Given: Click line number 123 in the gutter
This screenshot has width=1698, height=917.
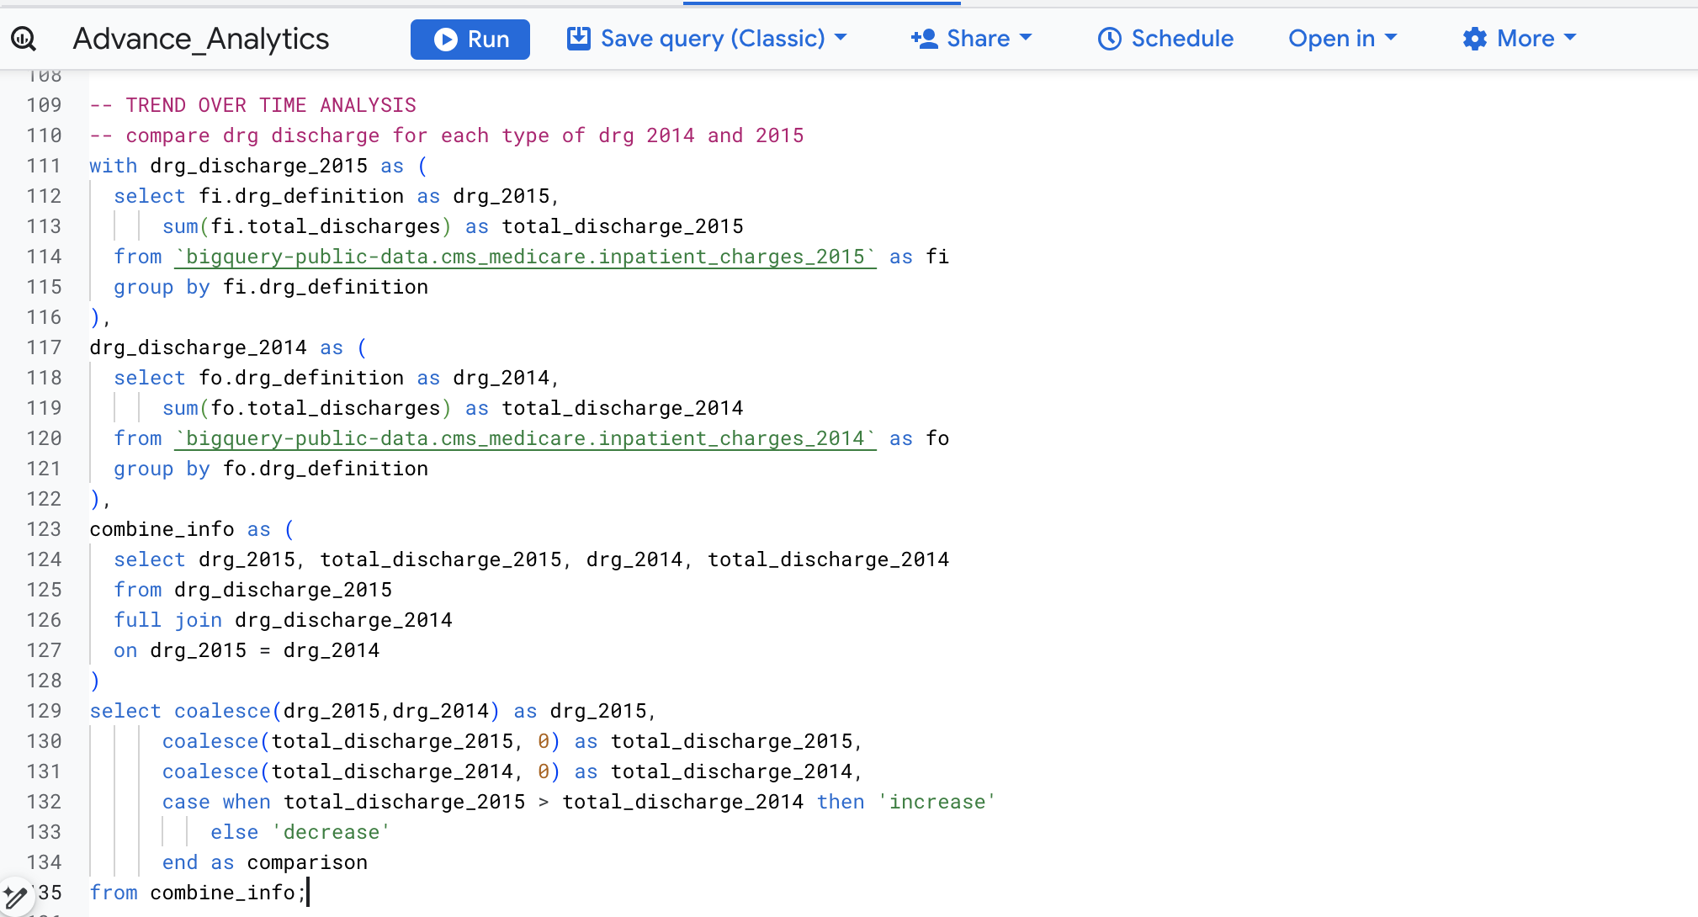Looking at the screenshot, I should (x=44, y=529).
